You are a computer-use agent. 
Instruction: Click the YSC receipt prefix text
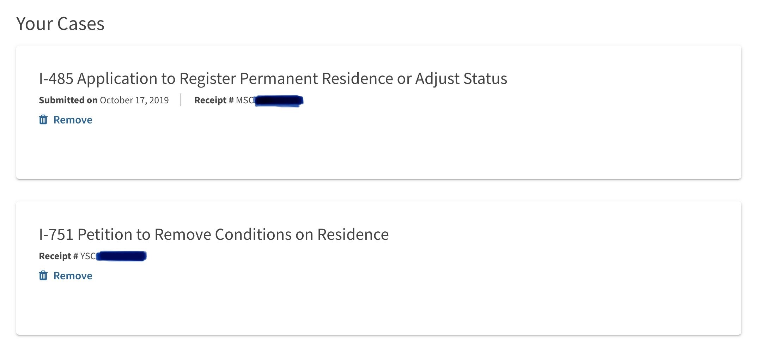coord(87,256)
